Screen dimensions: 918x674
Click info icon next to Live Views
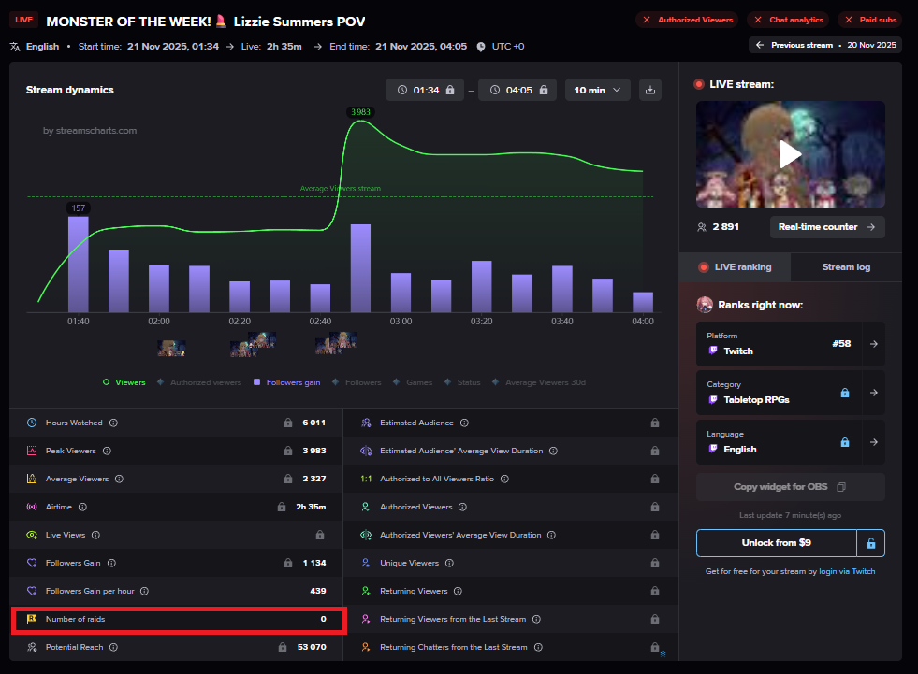[x=96, y=535]
